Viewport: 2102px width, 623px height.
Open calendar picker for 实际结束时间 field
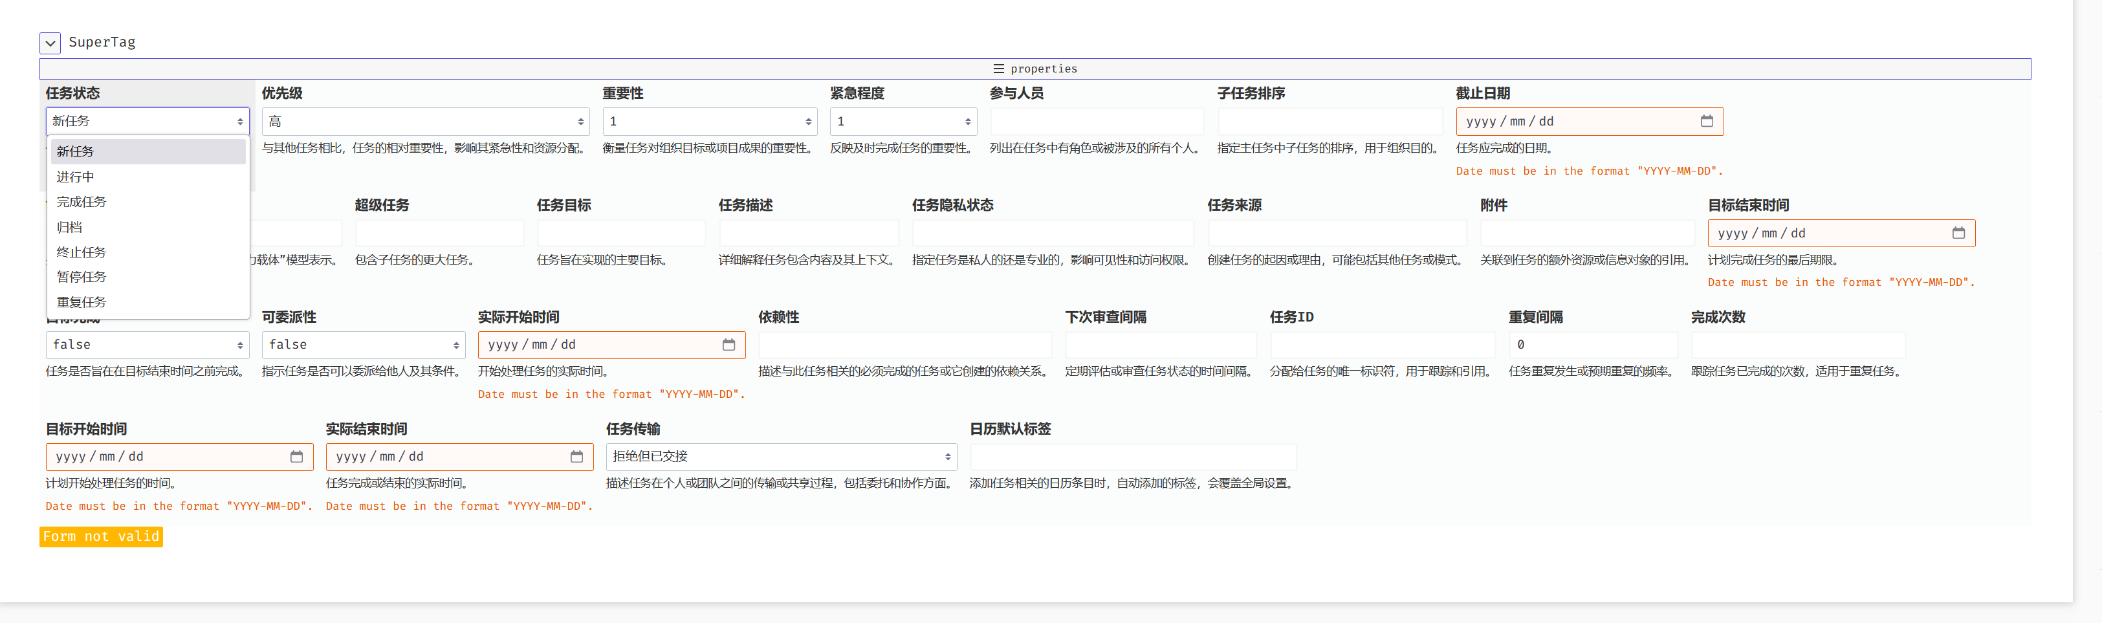(x=576, y=457)
